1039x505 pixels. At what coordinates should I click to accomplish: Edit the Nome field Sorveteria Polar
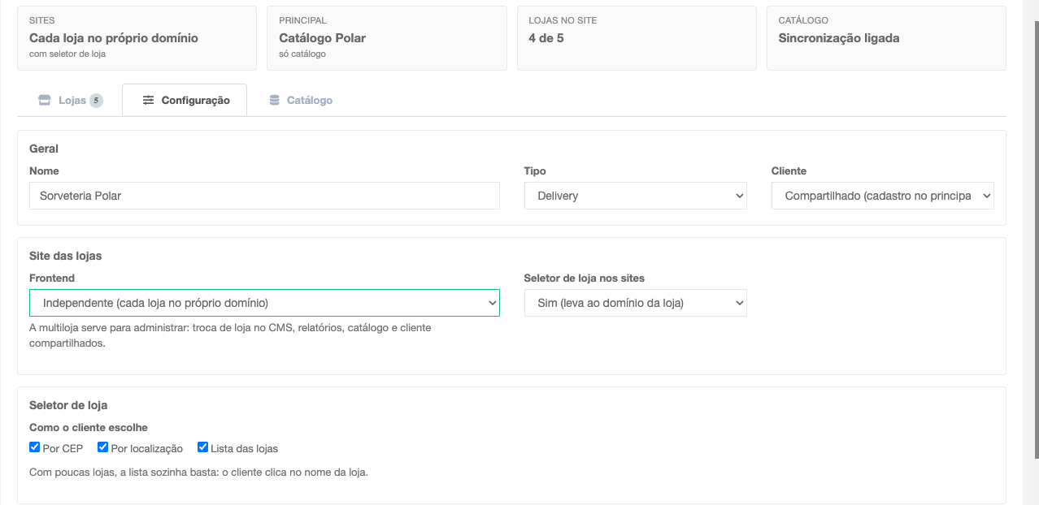(264, 196)
